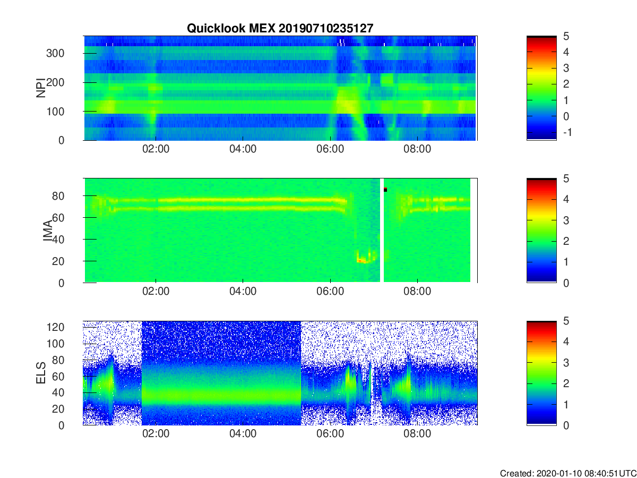637x478 pixels.
Task: Click the 08:00 tick under IMA panel
Action: pos(417,292)
